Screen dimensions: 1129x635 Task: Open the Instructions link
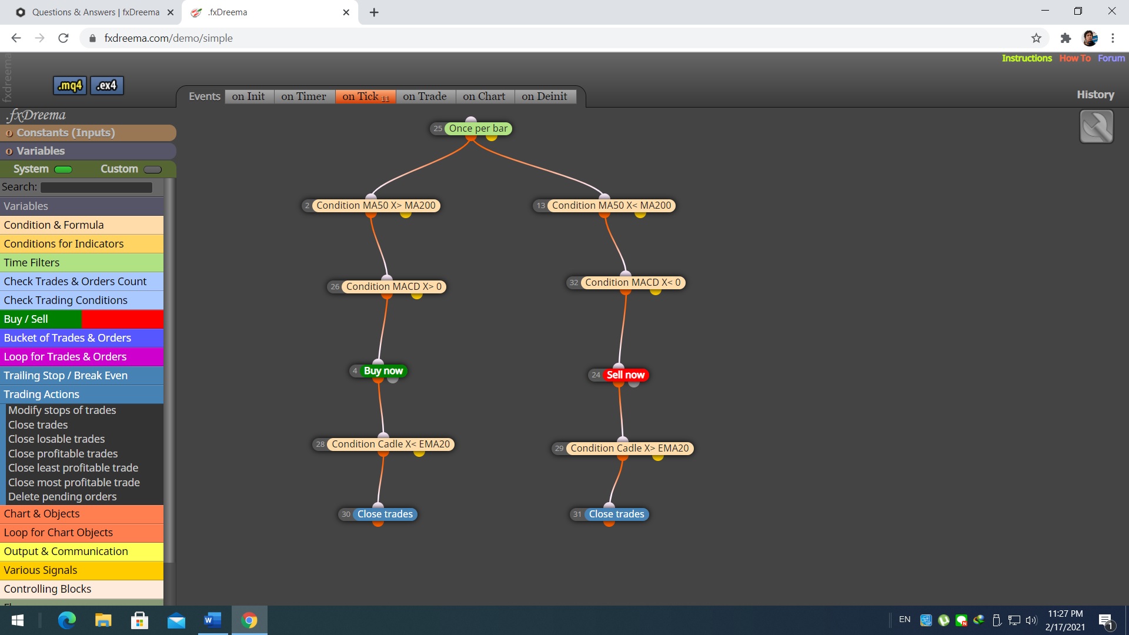(x=1027, y=58)
